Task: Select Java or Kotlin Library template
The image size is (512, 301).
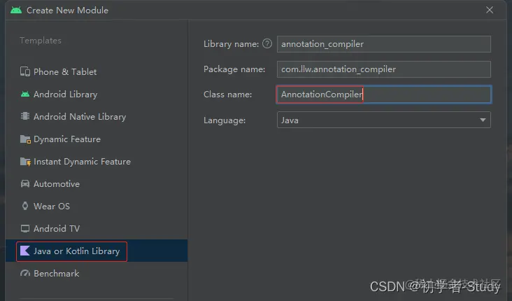Action: point(97,251)
